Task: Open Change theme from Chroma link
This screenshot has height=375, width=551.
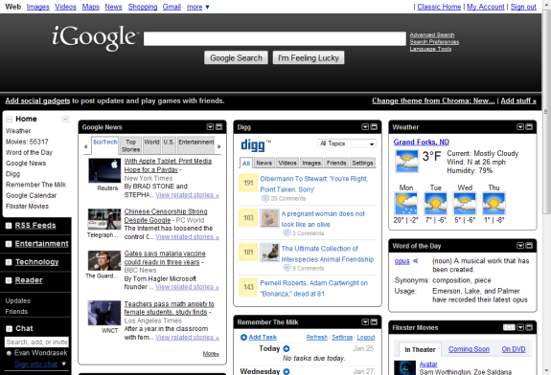Action: pyautogui.click(x=433, y=101)
